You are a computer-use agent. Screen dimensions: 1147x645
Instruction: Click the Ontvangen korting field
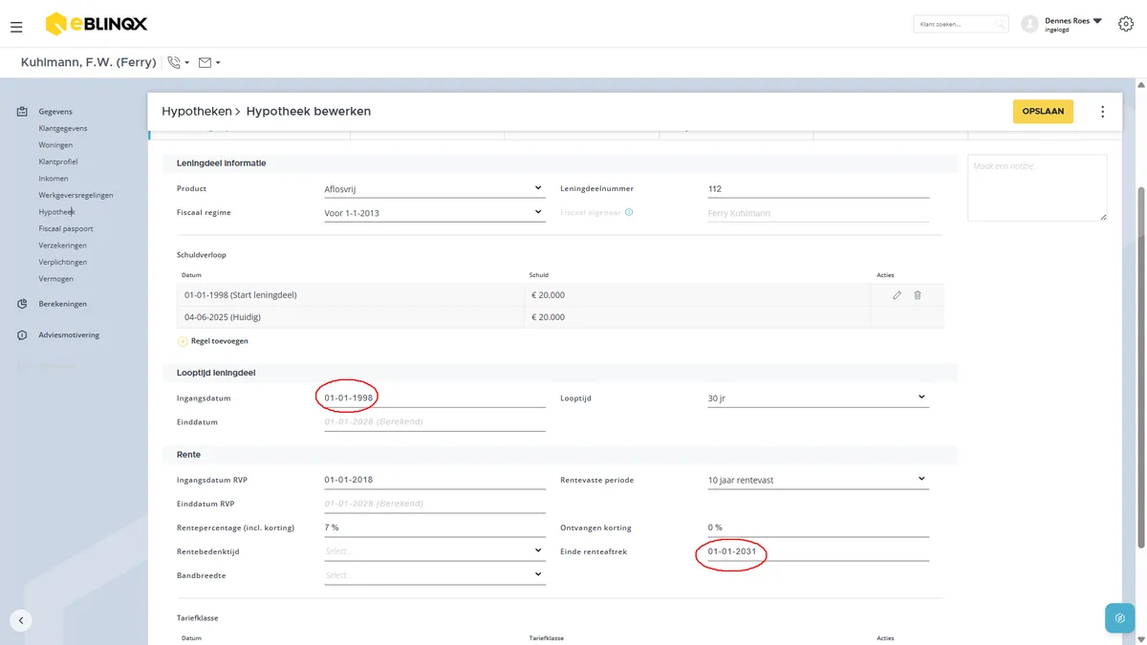coord(818,527)
